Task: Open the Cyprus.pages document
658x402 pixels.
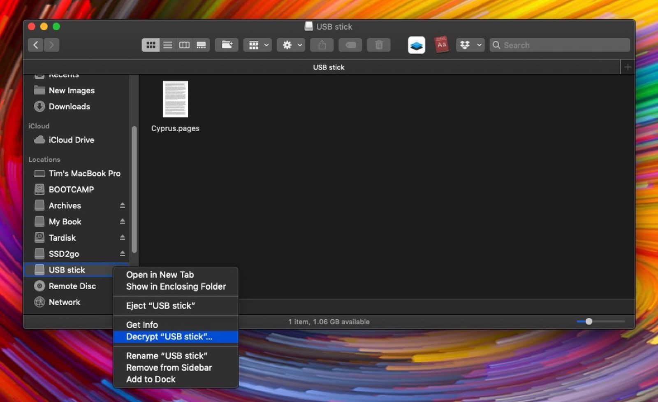Action: (176, 99)
